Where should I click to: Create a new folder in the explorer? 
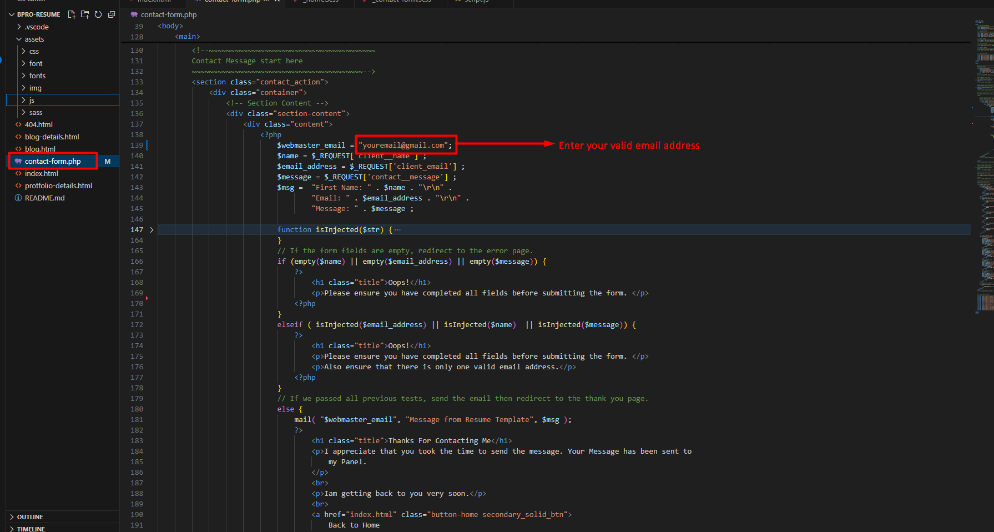(85, 14)
